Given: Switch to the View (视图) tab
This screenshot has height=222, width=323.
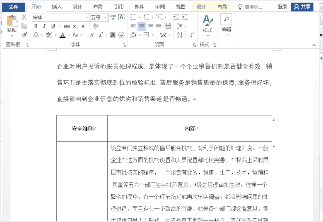Looking at the screenshot, I should pos(181,7).
